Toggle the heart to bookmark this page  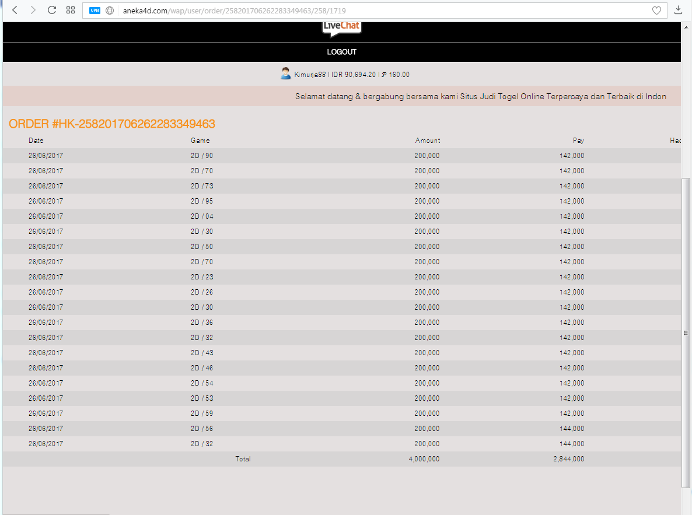[656, 10]
